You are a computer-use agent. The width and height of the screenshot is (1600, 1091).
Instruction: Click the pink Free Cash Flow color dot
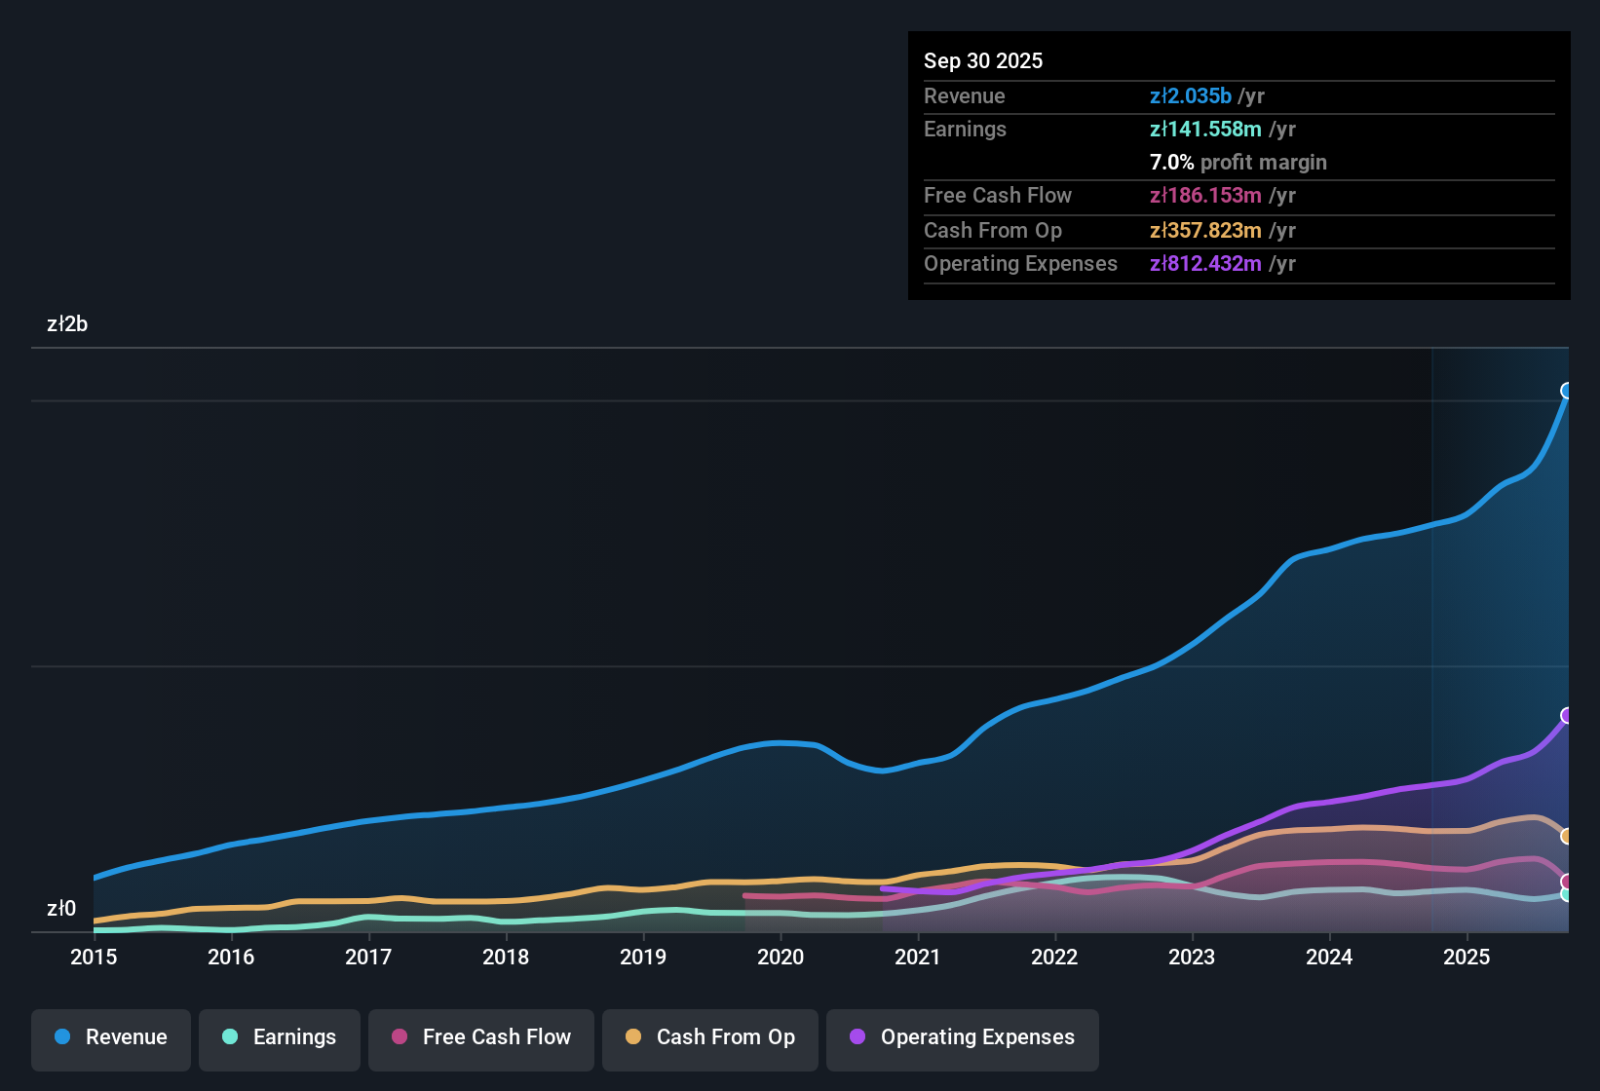point(399,1037)
